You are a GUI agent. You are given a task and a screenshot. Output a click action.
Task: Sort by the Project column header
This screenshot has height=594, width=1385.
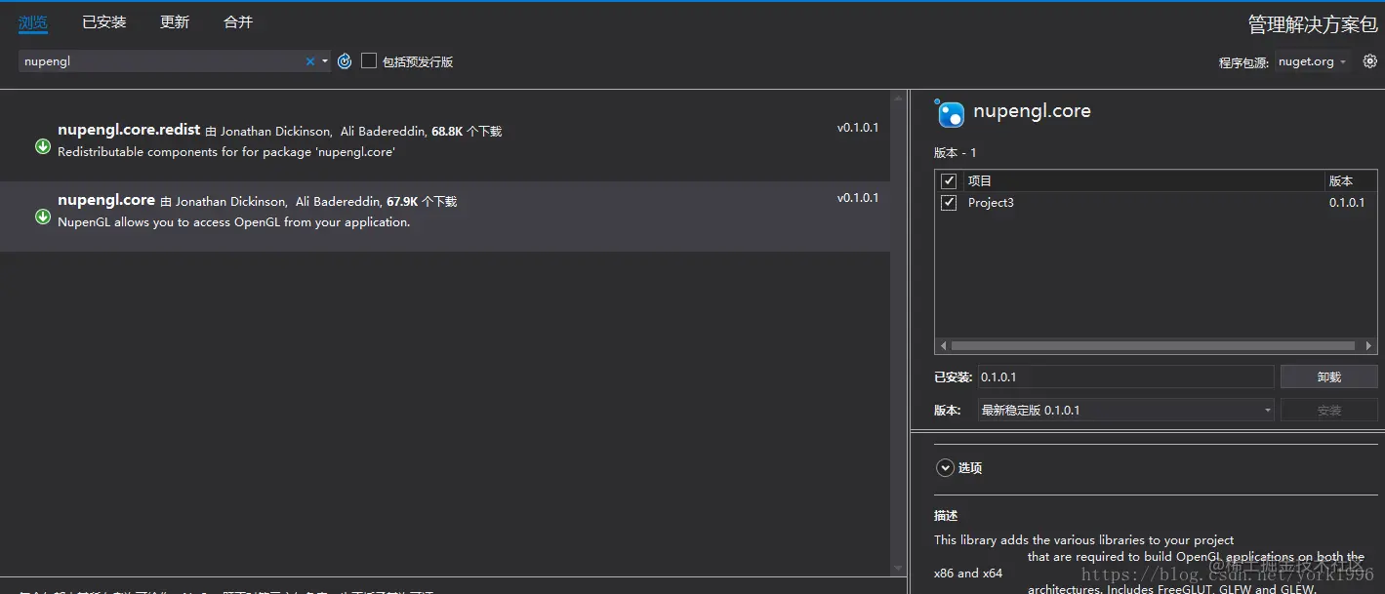pyautogui.click(x=1143, y=181)
